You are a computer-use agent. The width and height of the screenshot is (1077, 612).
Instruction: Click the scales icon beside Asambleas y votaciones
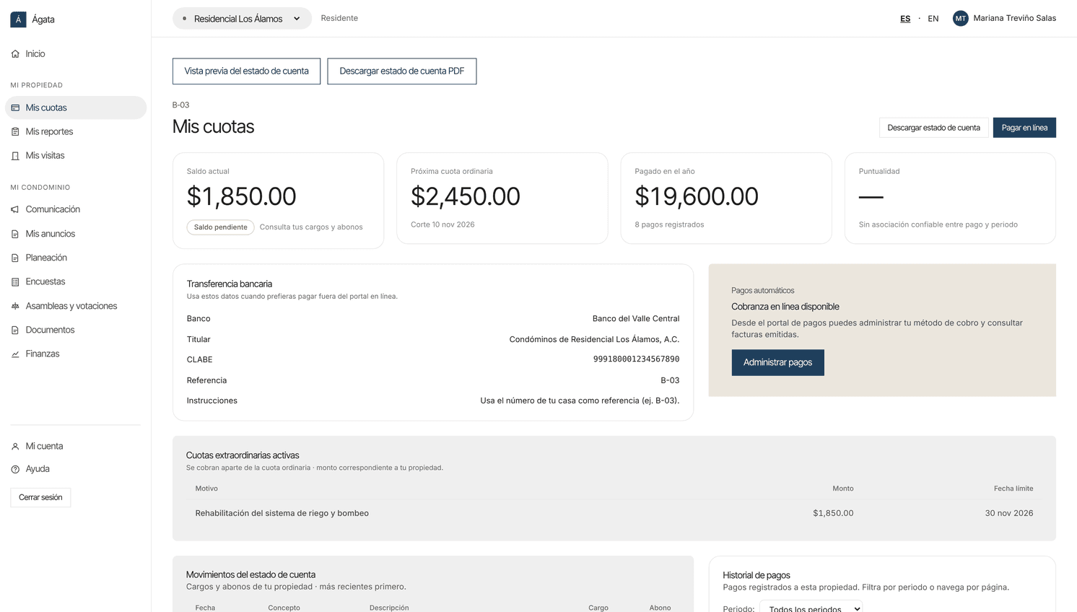point(15,306)
